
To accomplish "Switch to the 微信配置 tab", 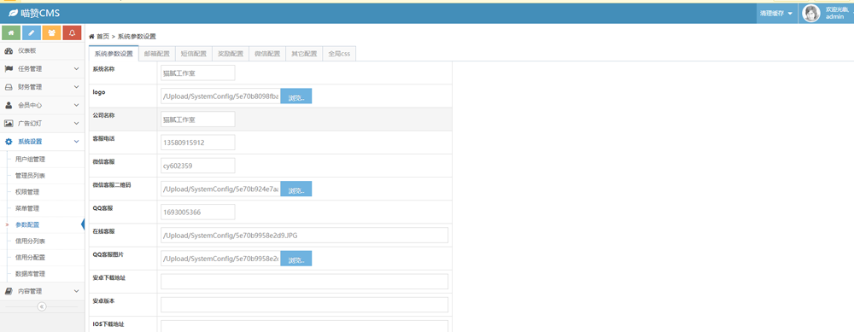I will tap(266, 54).
